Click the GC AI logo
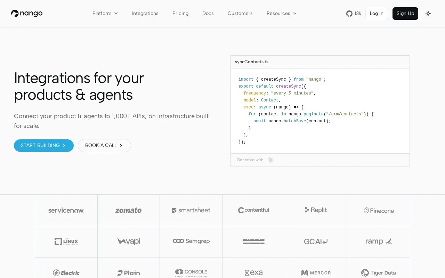 316,242
